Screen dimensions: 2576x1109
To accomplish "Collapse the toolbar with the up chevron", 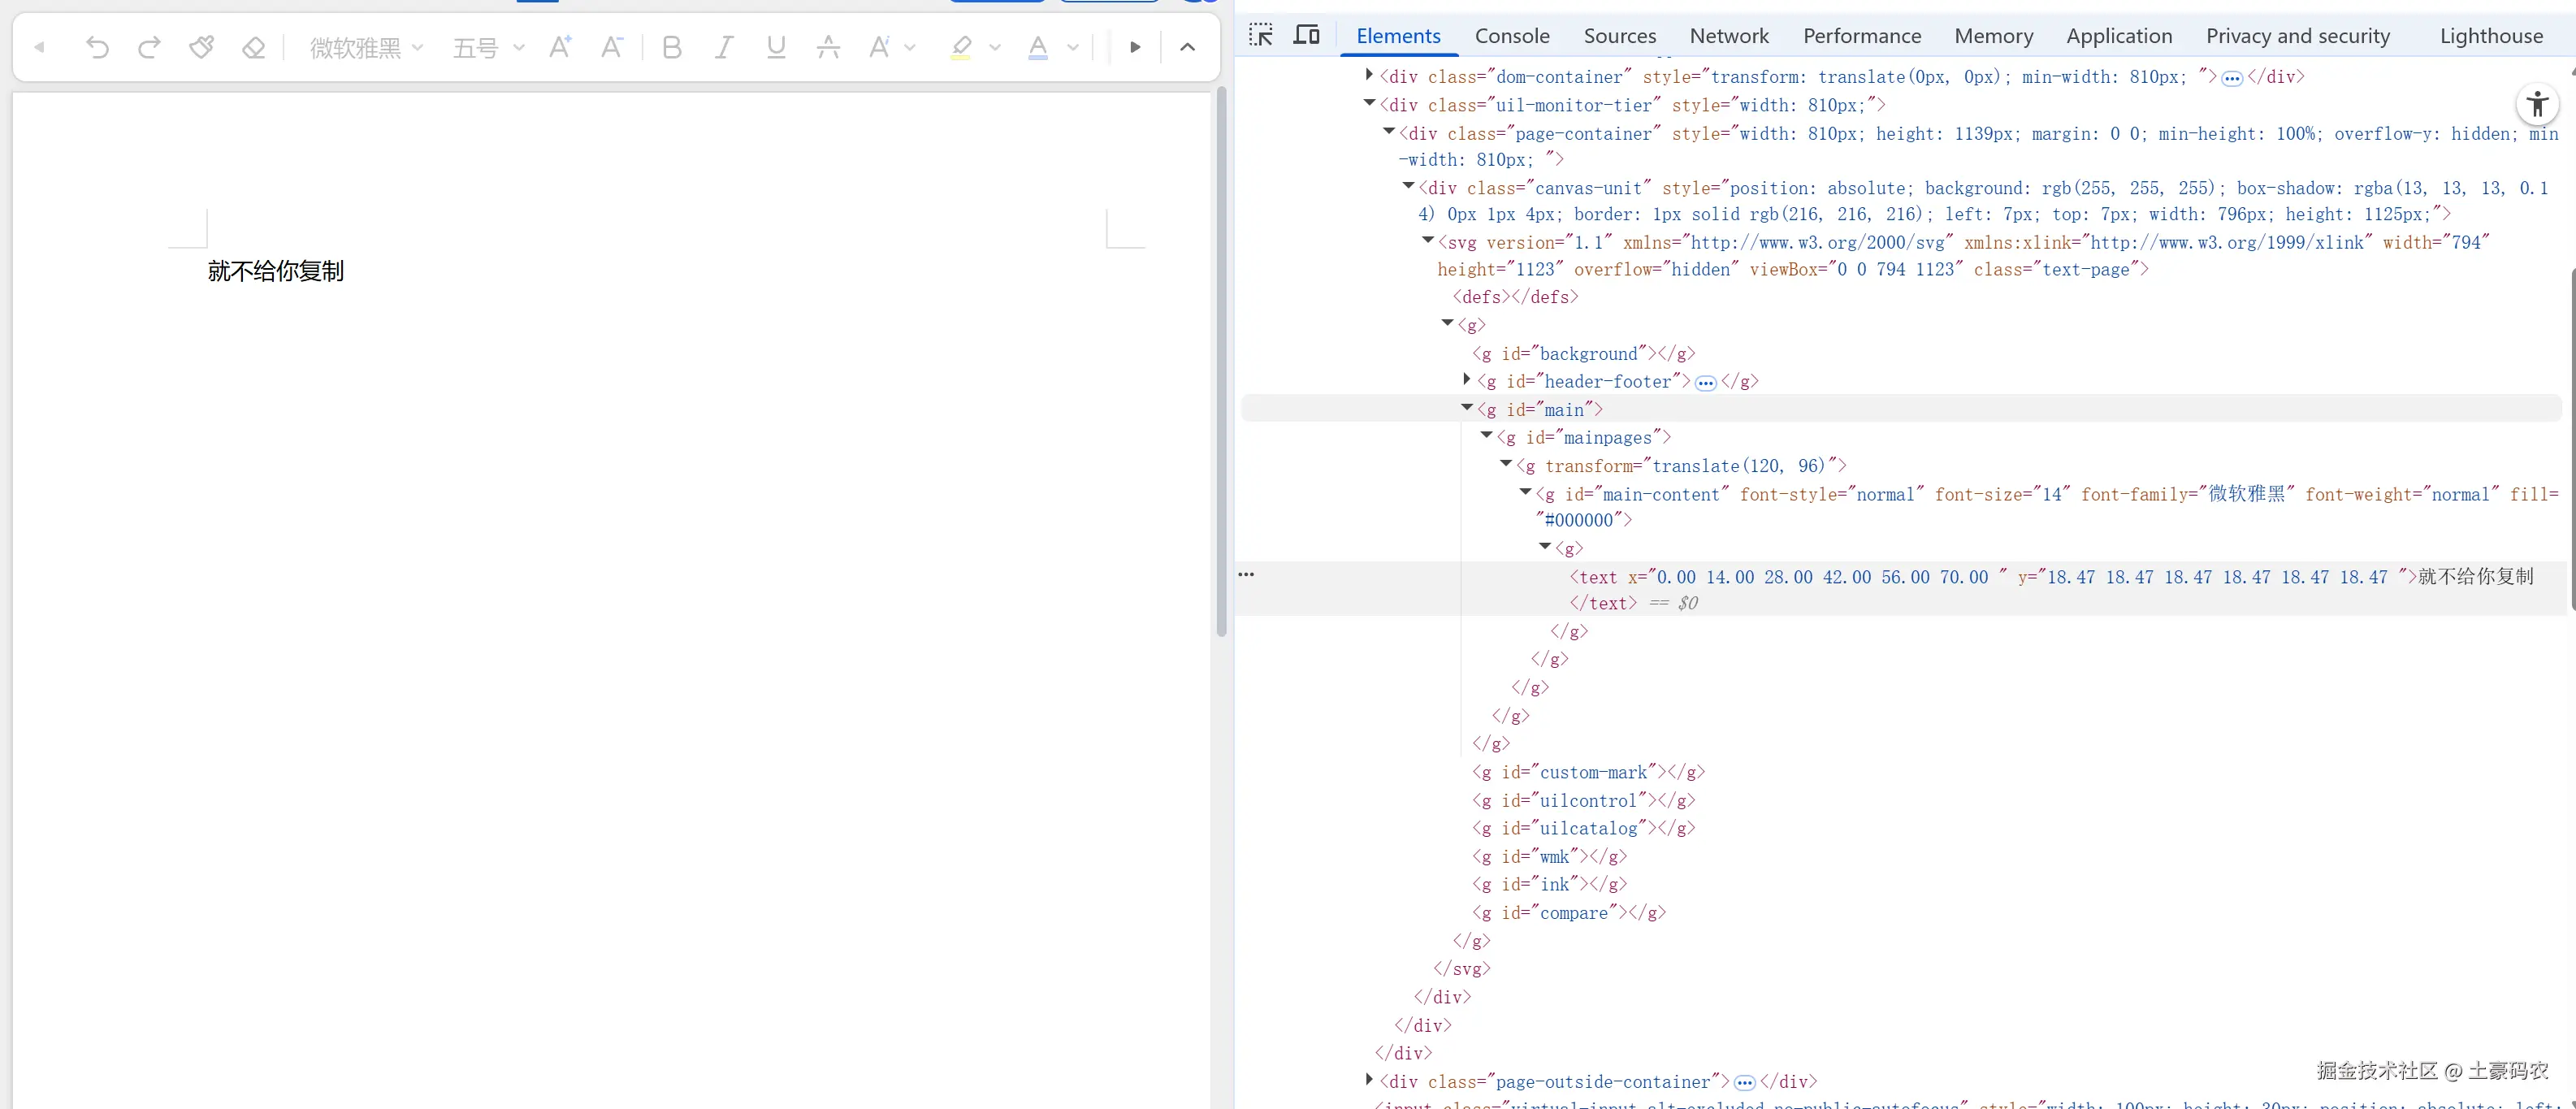I will pyautogui.click(x=1187, y=47).
